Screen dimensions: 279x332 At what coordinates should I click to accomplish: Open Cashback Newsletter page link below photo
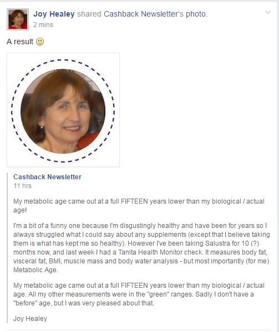[47, 177]
